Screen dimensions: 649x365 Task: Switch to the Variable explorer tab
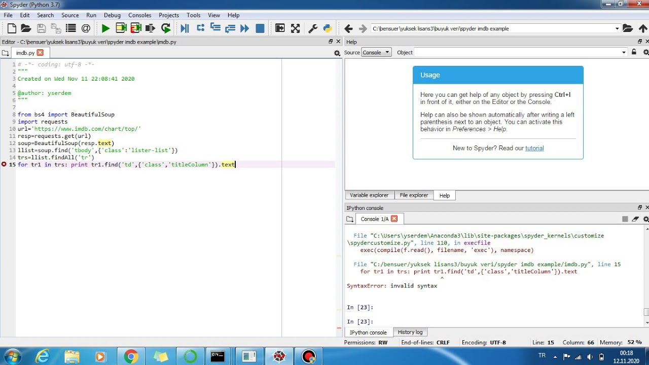pos(369,195)
